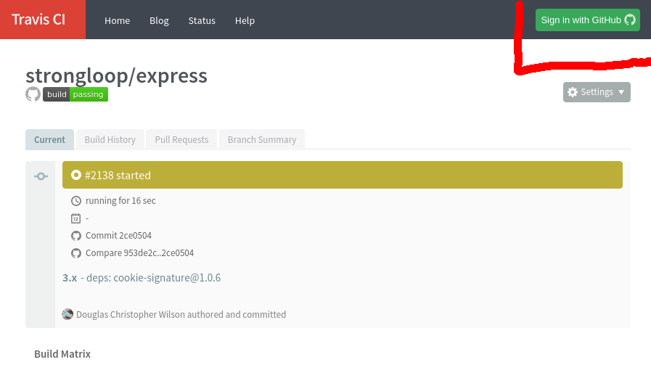Select the Branch Summary tab
This screenshot has height=370, width=651.
(x=262, y=139)
